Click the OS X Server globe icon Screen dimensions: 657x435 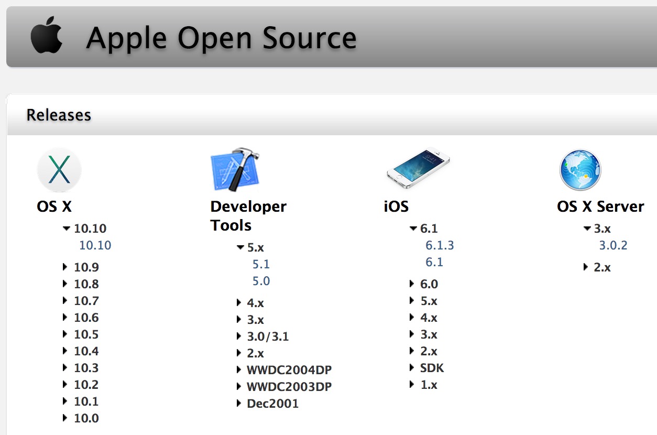point(579,169)
